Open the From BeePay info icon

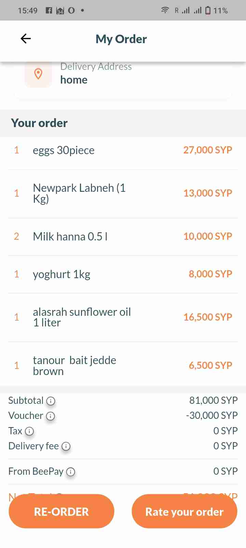pyautogui.click(x=71, y=472)
